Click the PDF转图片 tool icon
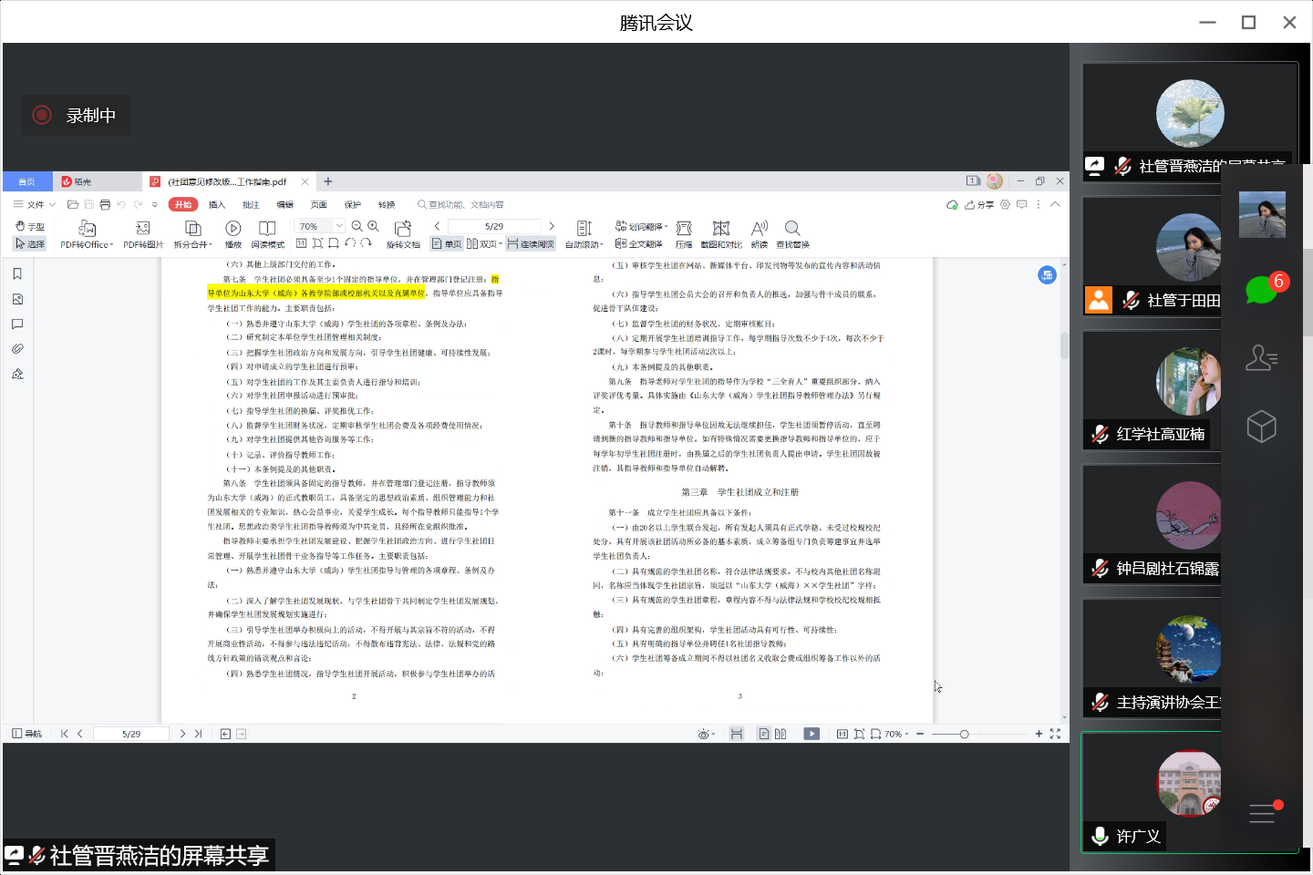This screenshot has width=1313, height=875. pyautogui.click(x=143, y=228)
